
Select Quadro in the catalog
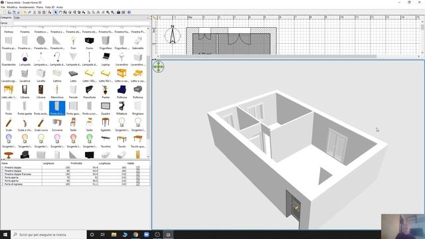106,108
